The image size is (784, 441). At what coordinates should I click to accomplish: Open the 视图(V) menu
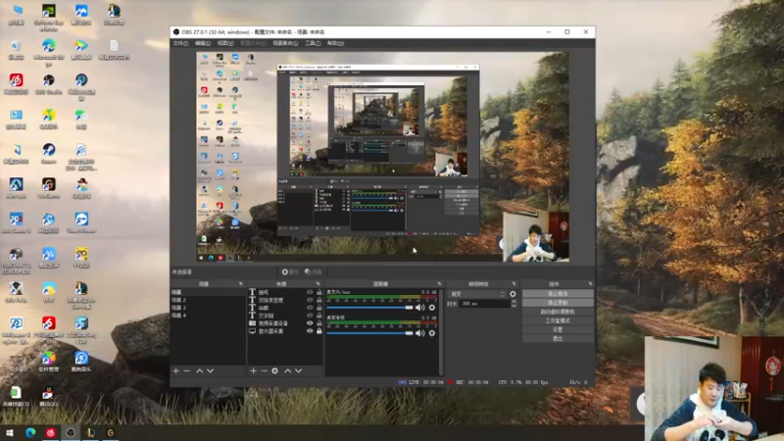click(225, 43)
